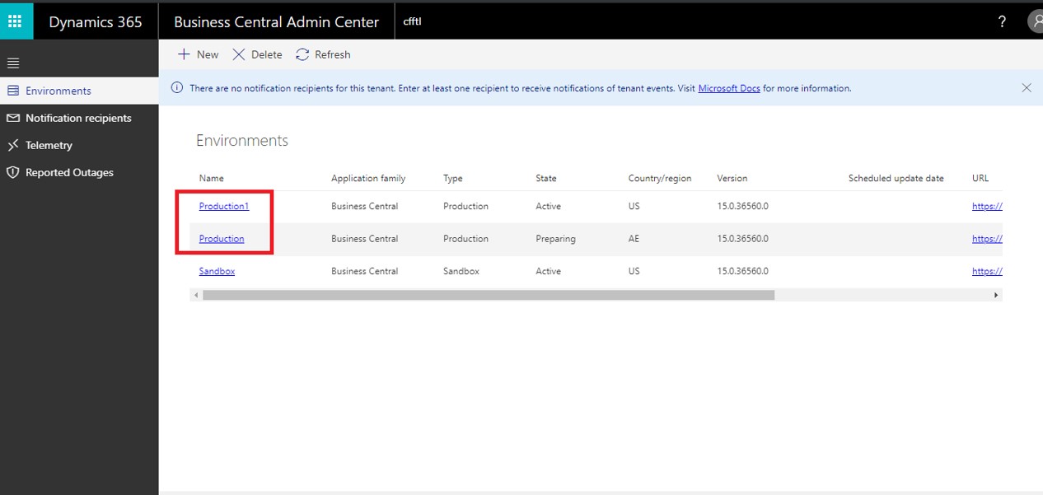
Task: Click the horizontal scrollbar thumb
Action: coord(488,295)
